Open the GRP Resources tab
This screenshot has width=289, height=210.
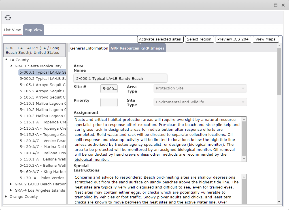point(125,48)
